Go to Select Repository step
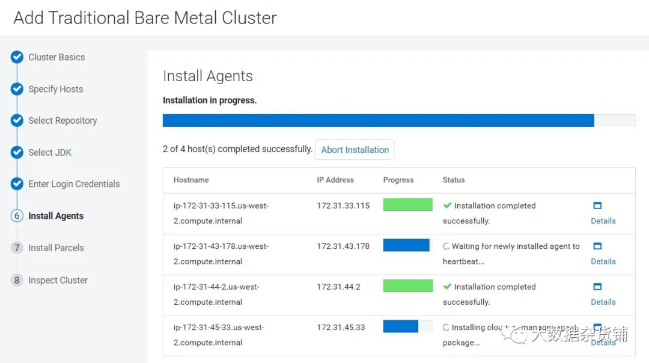Screen dimensions: 649x363 point(62,120)
